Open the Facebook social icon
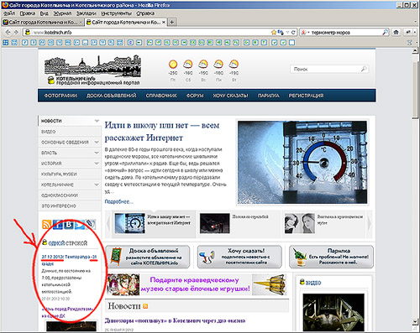 click(x=58, y=224)
